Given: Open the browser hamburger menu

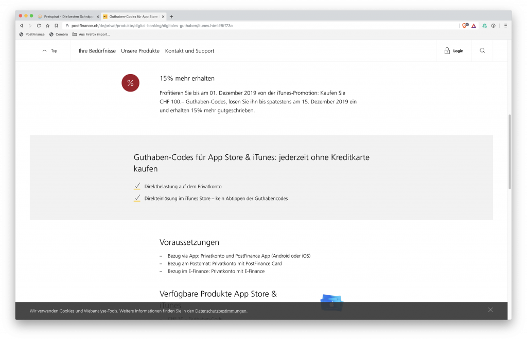Looking at the screenshot, I should (x=505, y=25).
